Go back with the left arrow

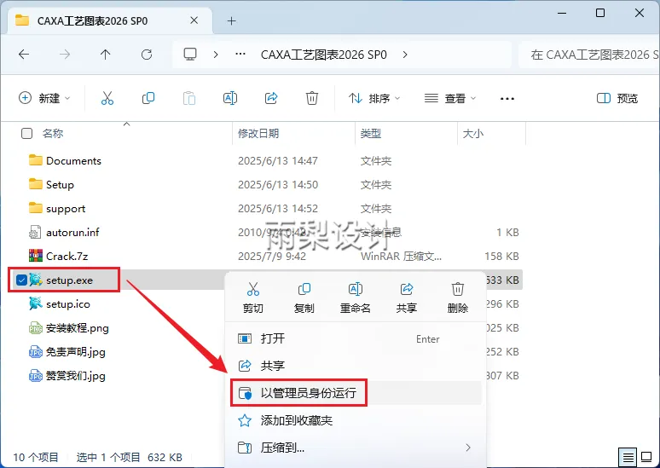24,55
